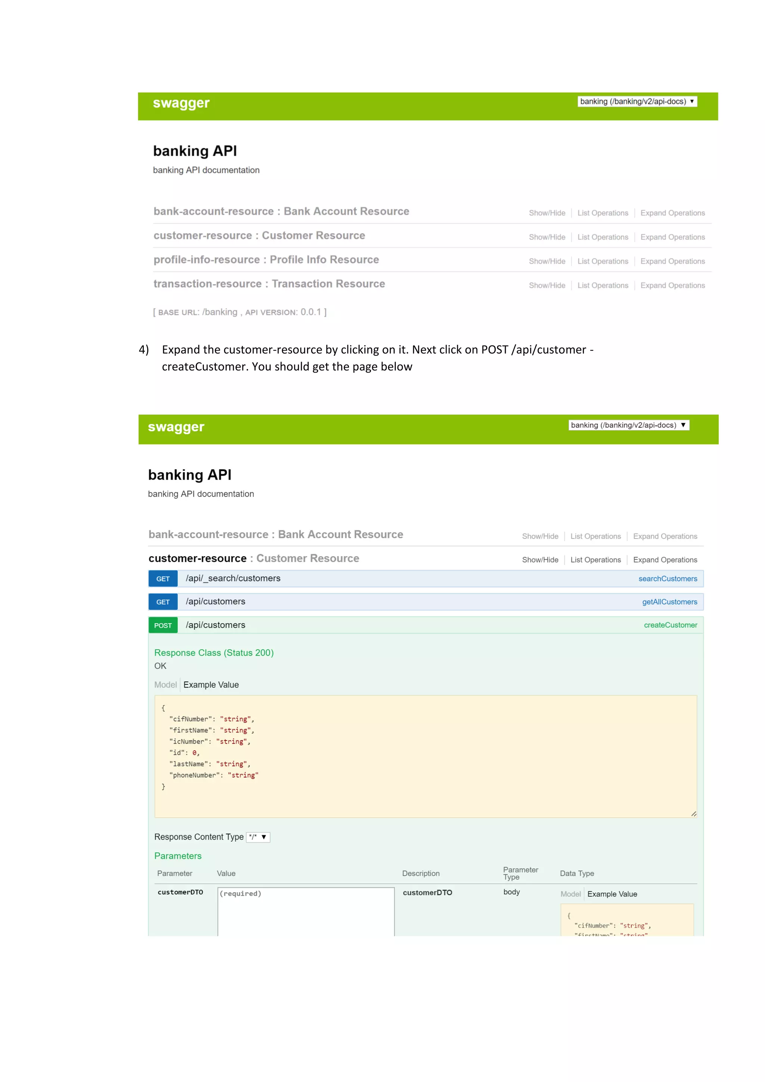Viewport: 765px width, 1082px height.
Task: Click List Operations for profile-info-resource row
Action: [x=603, y=261]
